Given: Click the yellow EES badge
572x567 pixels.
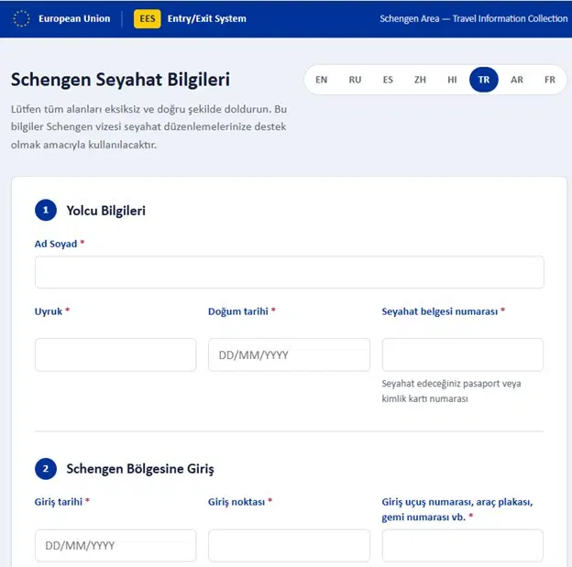Looking at the screenshot, I should click(x=147, y=18).
